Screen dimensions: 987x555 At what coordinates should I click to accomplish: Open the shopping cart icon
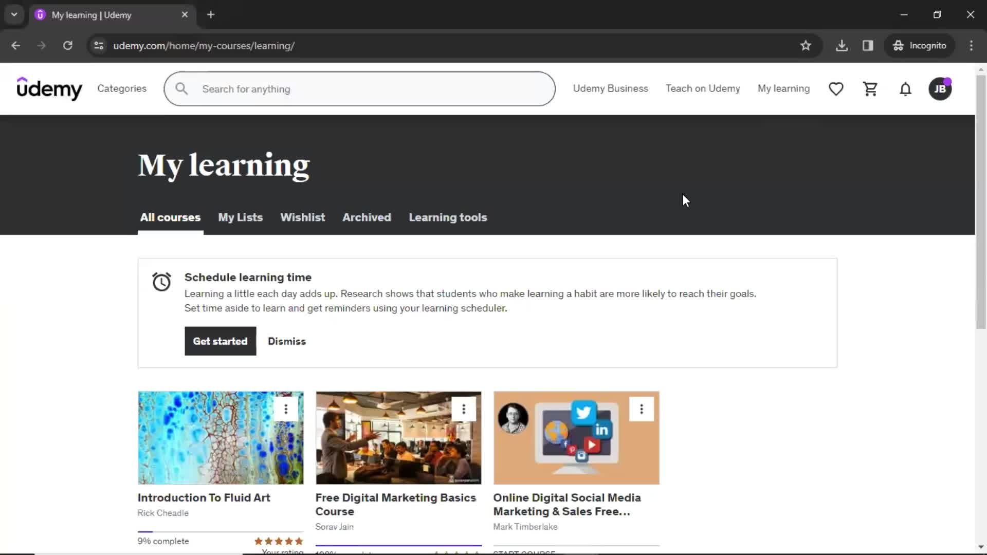click(870, 89)
